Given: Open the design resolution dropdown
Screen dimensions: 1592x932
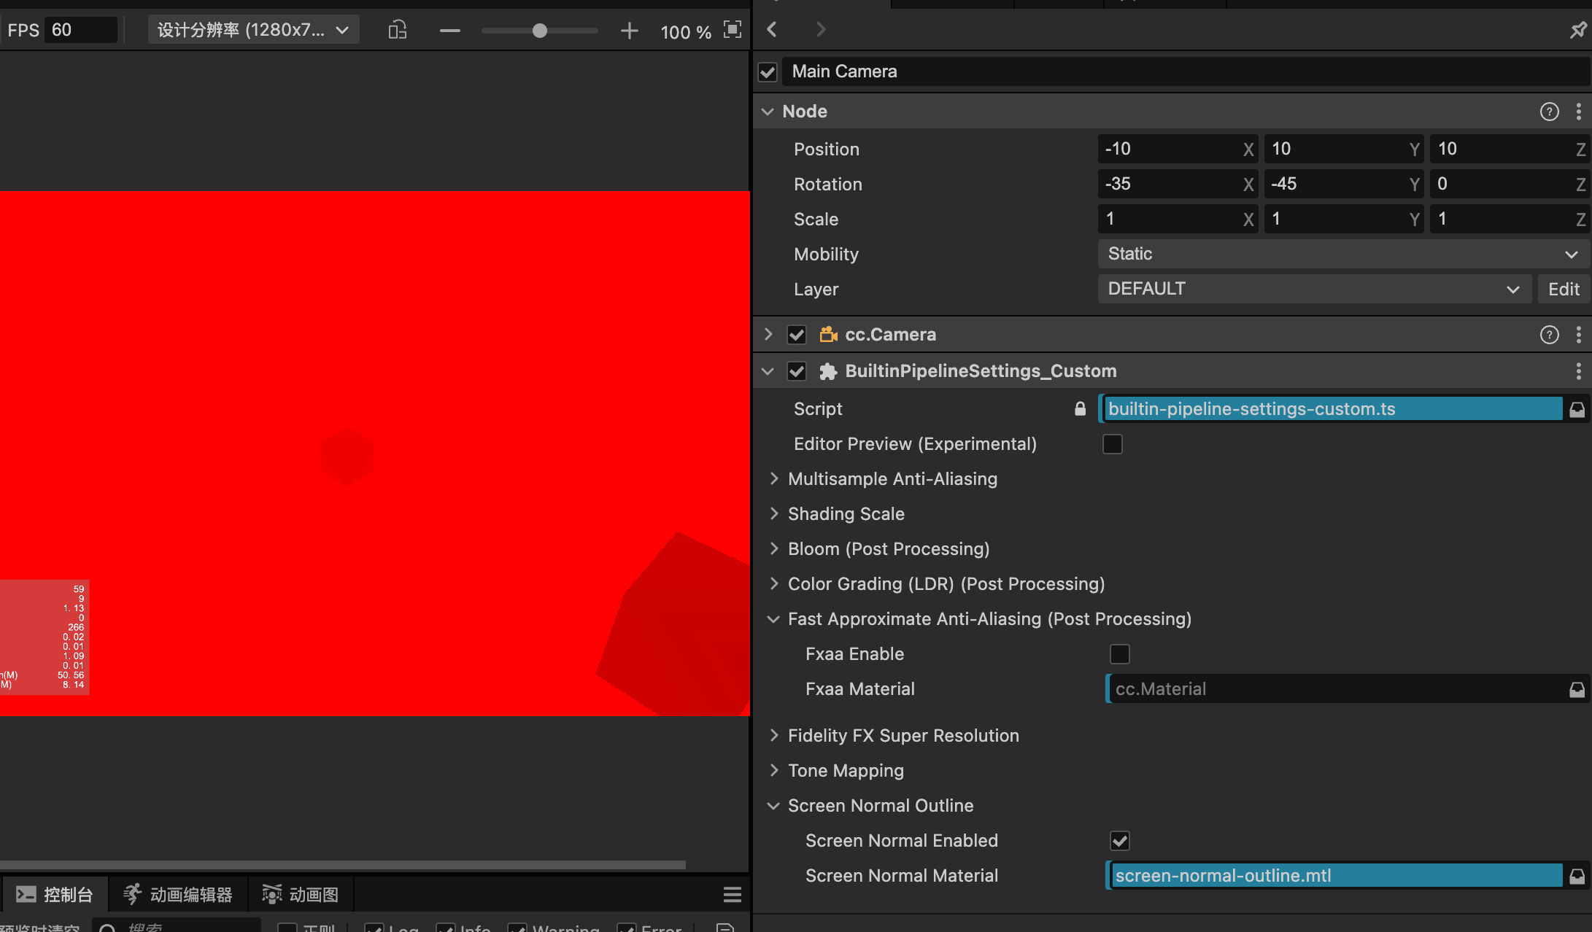Looking at the screenshot, I should (x=253, y=30).
